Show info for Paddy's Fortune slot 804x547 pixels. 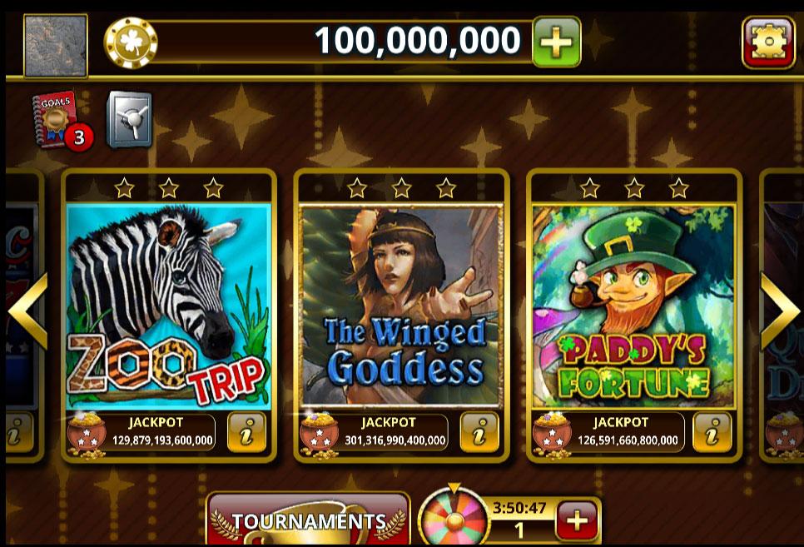point(712,433)
